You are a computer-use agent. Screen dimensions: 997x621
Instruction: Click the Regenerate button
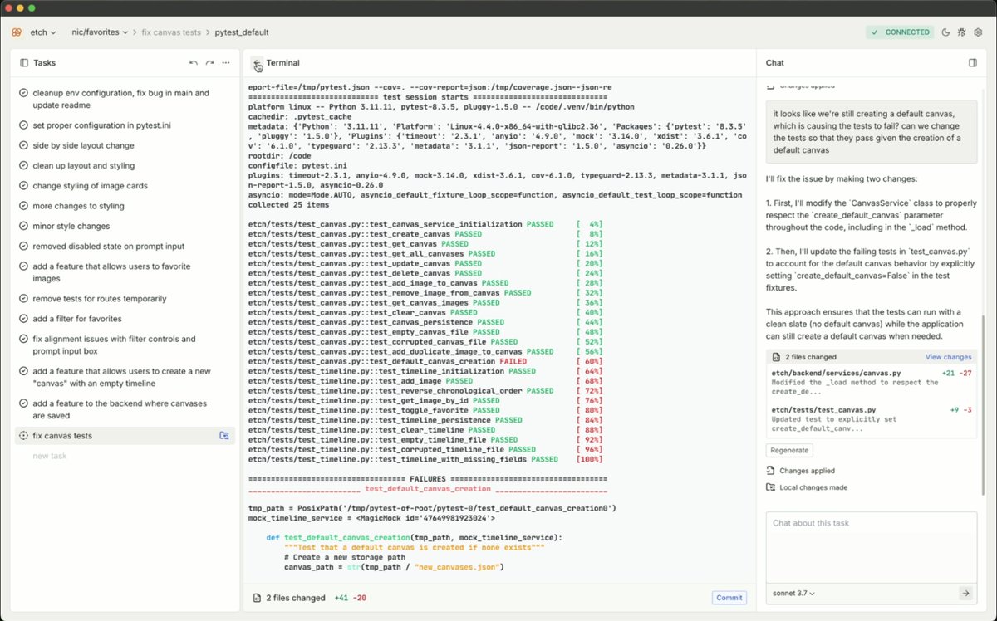click(x=789, y=450)
